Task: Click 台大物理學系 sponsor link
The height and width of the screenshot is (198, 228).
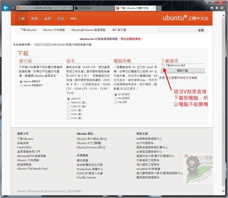Action: [x=145, y=143]
